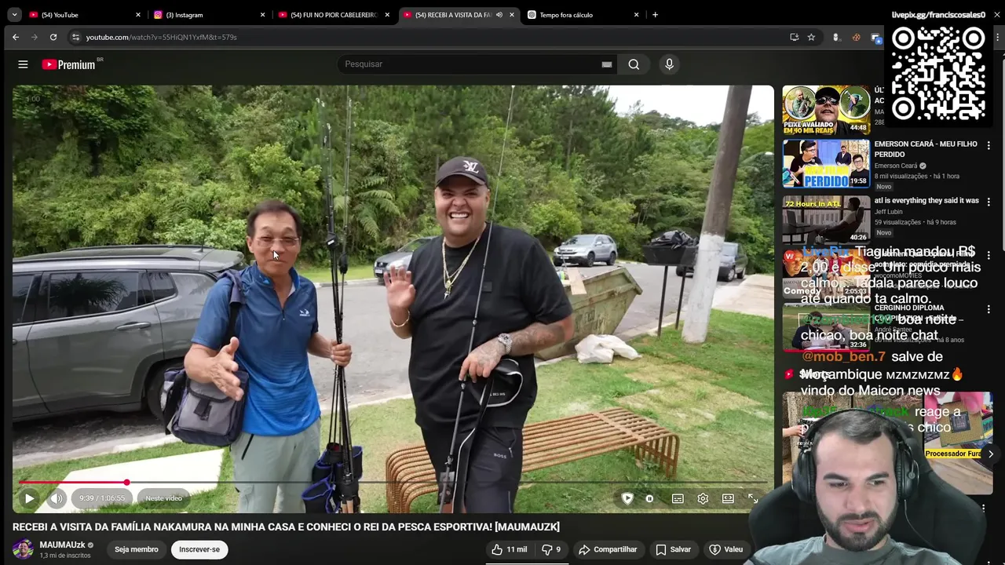Open 'atl is everything they said it was' title
1005x565 pixels.
(926, 201)
